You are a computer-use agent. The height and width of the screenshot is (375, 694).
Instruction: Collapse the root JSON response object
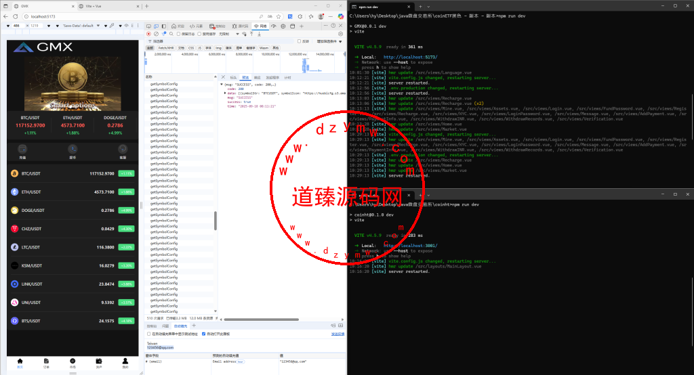click(222, 84)
